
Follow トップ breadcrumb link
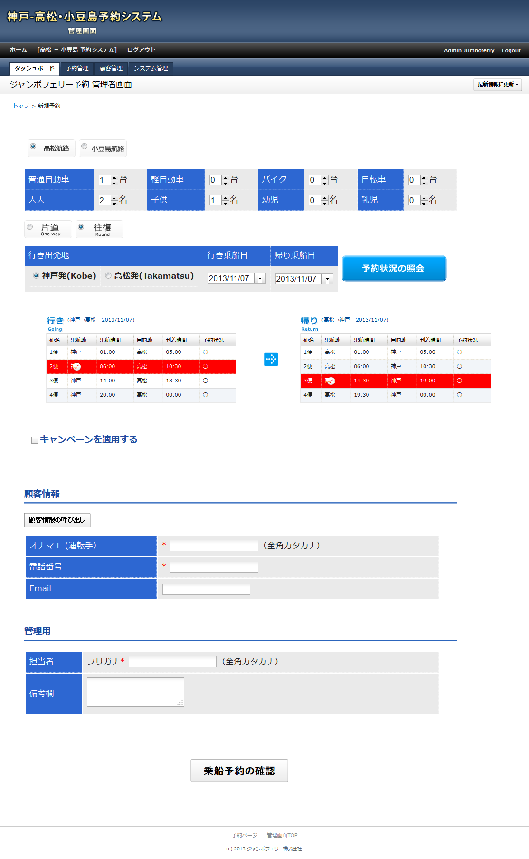(21, 106)
